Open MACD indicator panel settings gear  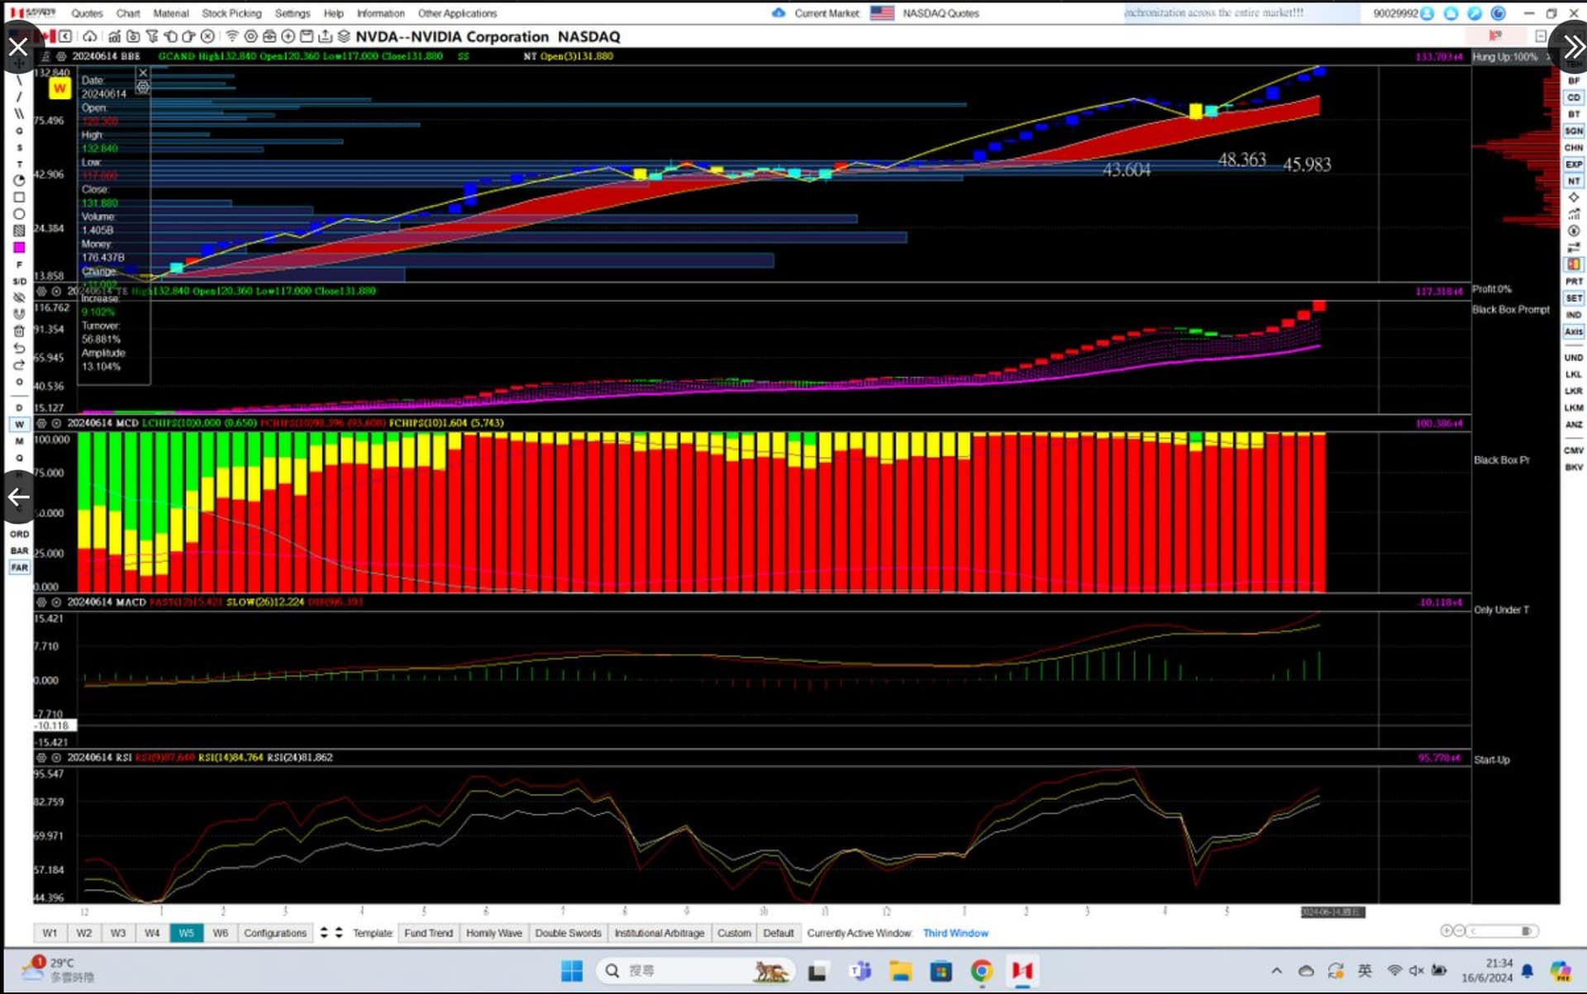pyautogui.click(x=41, y=602)
